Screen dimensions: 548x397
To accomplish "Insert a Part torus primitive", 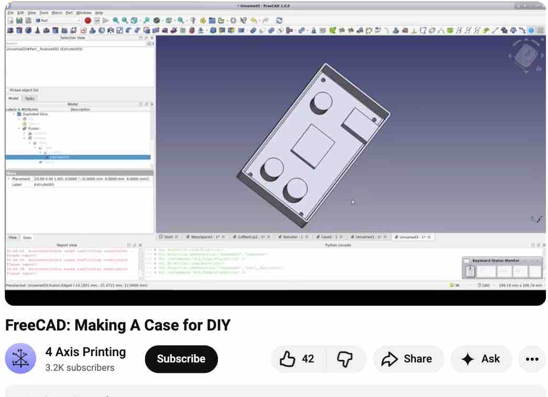I will click(47, 30).
